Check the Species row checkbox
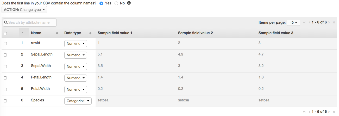Image resolution: width=339 pixels, height=116 pixels. [5, 101]
